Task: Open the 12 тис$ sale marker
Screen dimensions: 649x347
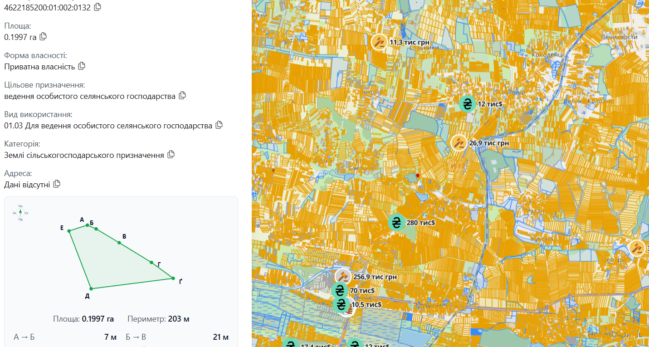Action: (468, 104)
